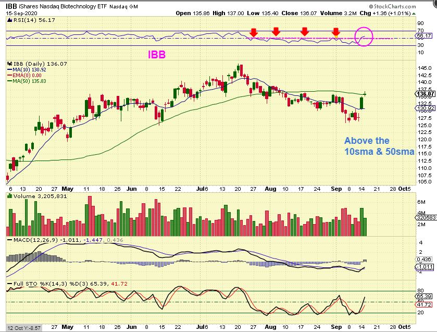The width and height of the screenshot is (437, 332).
Task: Click the green up-triangle next to Chg value
Action: pos(414,14)
